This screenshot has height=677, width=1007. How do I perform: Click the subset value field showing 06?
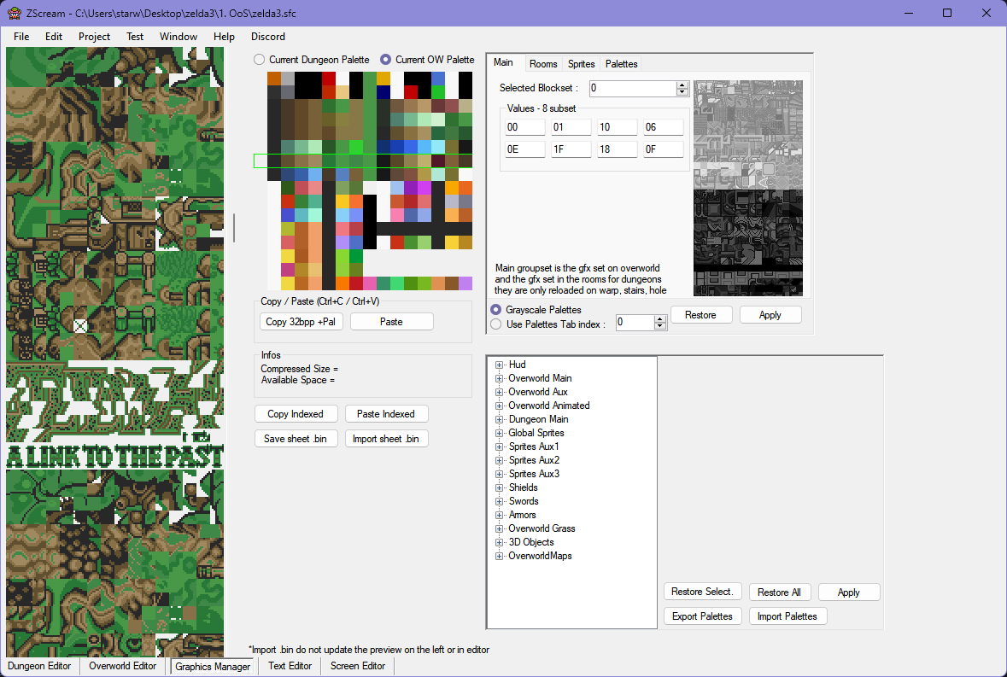point(664,127)
